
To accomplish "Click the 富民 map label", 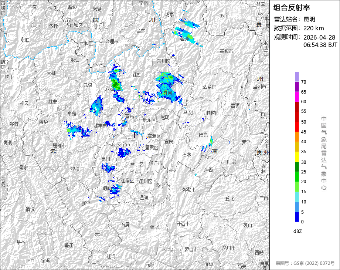I will (x=130, y=117).
